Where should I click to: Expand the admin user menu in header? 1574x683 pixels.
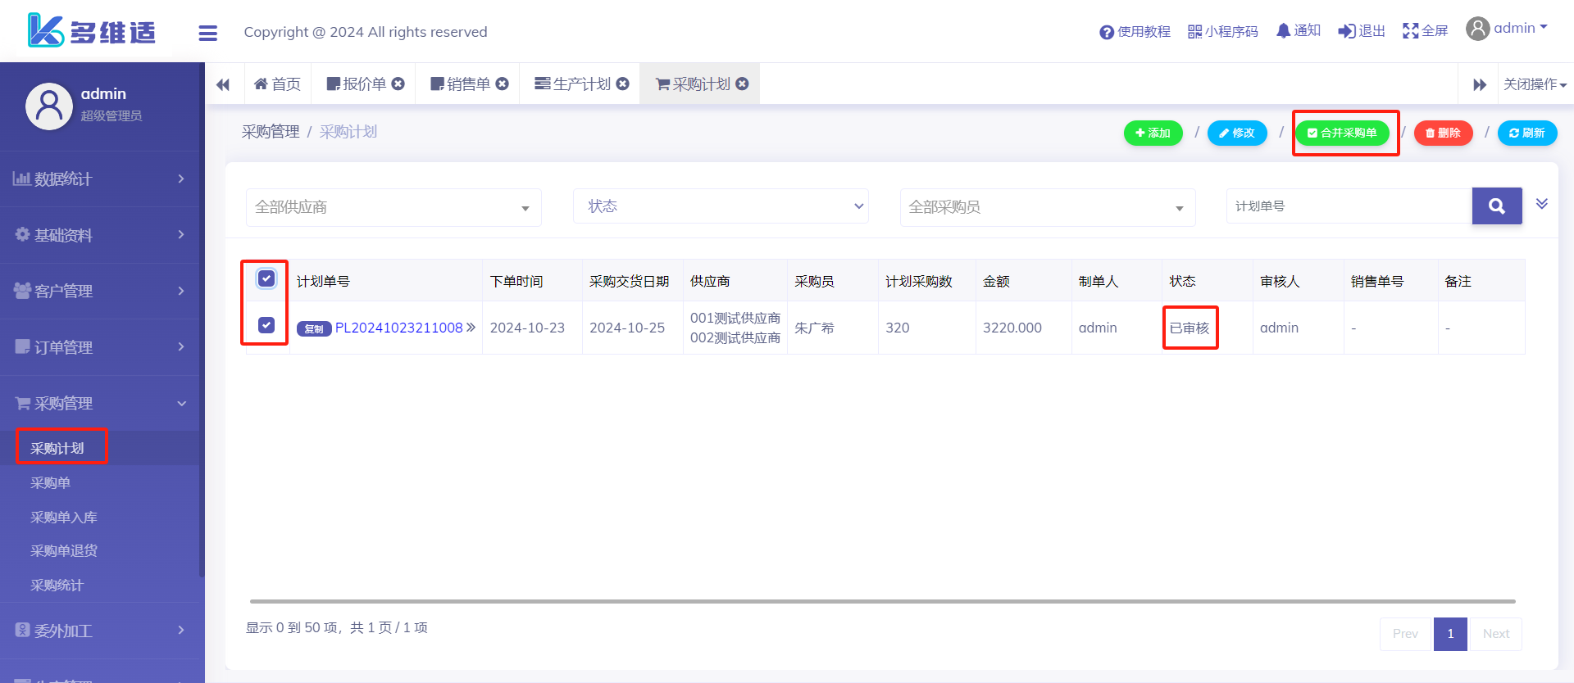tap(1507, 29)
